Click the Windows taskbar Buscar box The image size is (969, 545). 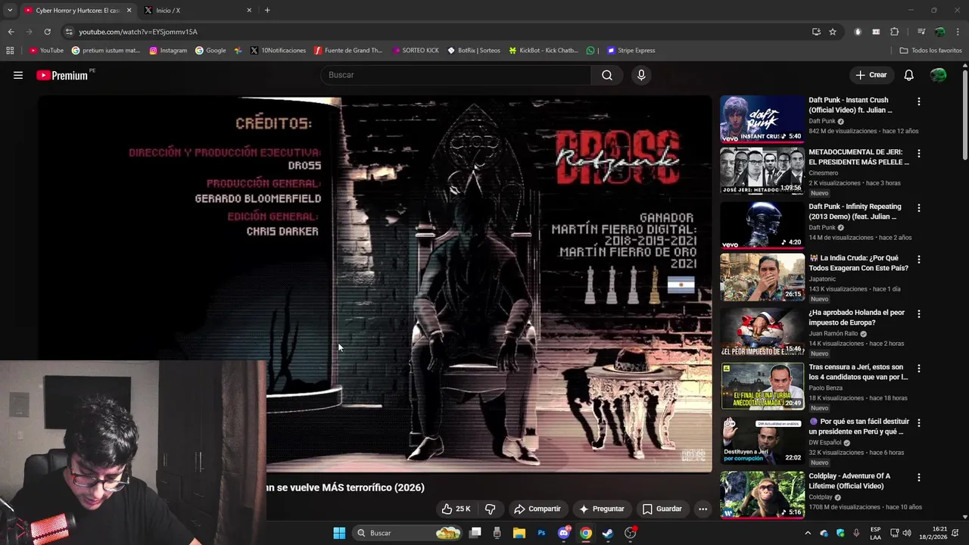click(408, 533)
